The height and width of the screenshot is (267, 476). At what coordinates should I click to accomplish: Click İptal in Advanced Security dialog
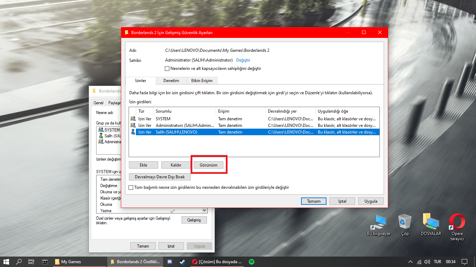[342, 201]
